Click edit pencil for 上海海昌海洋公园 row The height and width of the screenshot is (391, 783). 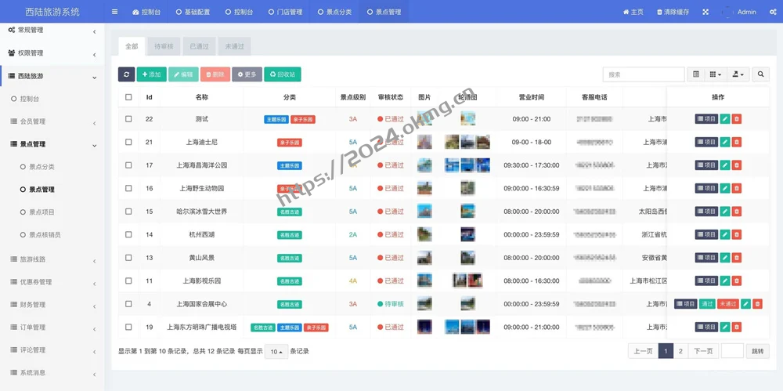click(x=725, y=165)
